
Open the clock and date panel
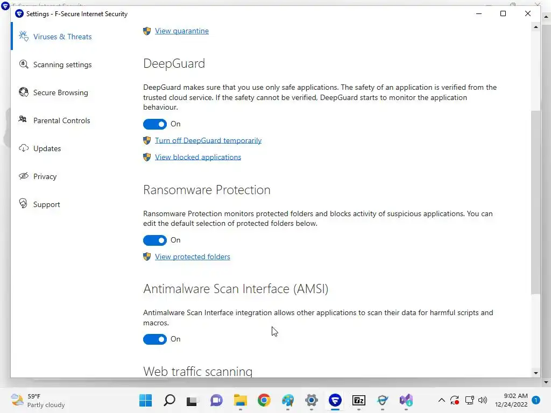click(x=511, y=400)
